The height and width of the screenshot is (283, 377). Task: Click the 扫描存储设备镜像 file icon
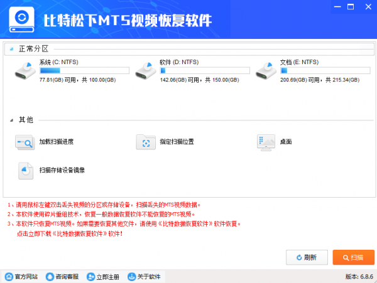coord(26,171)
